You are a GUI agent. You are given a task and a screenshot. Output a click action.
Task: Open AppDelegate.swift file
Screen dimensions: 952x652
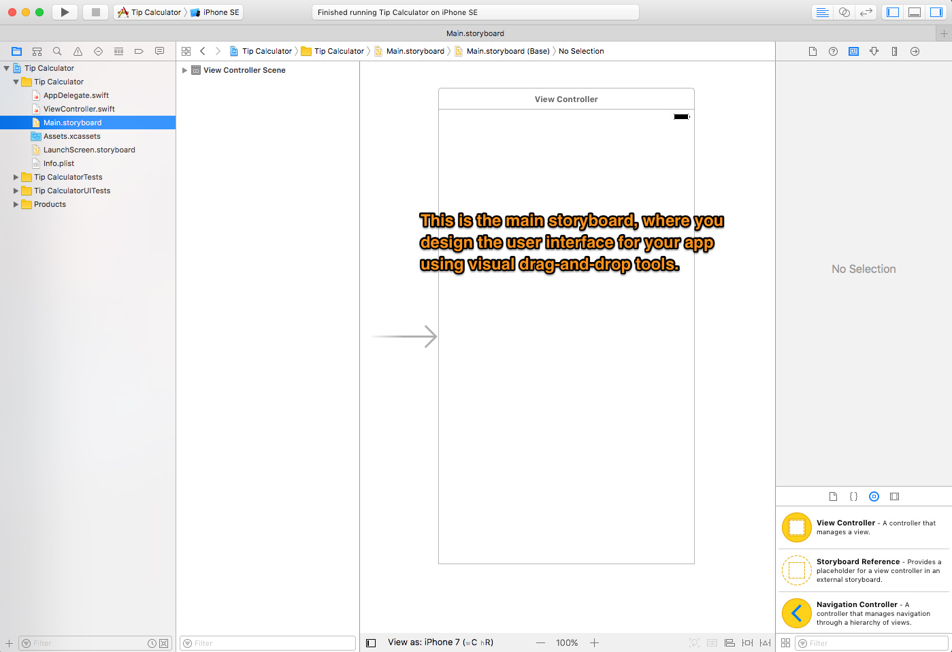tap(76, 95)
